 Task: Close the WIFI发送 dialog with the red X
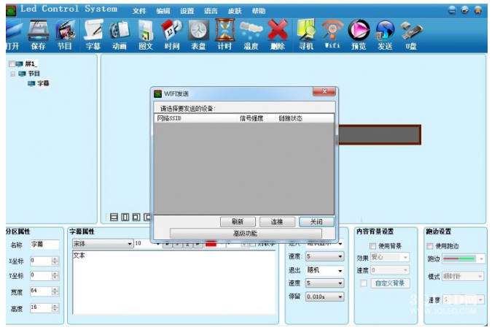click(x=324, y=92)
